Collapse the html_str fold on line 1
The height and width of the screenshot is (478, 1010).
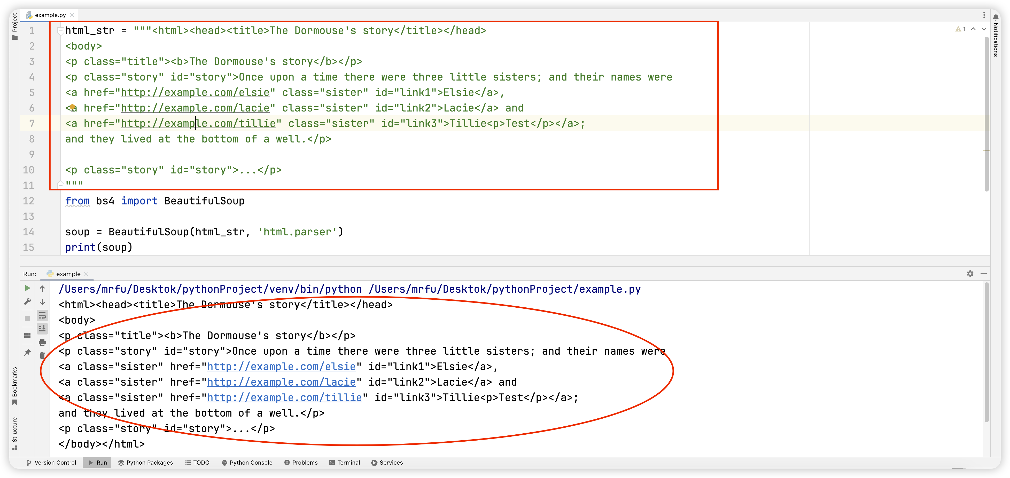(60, 30)
